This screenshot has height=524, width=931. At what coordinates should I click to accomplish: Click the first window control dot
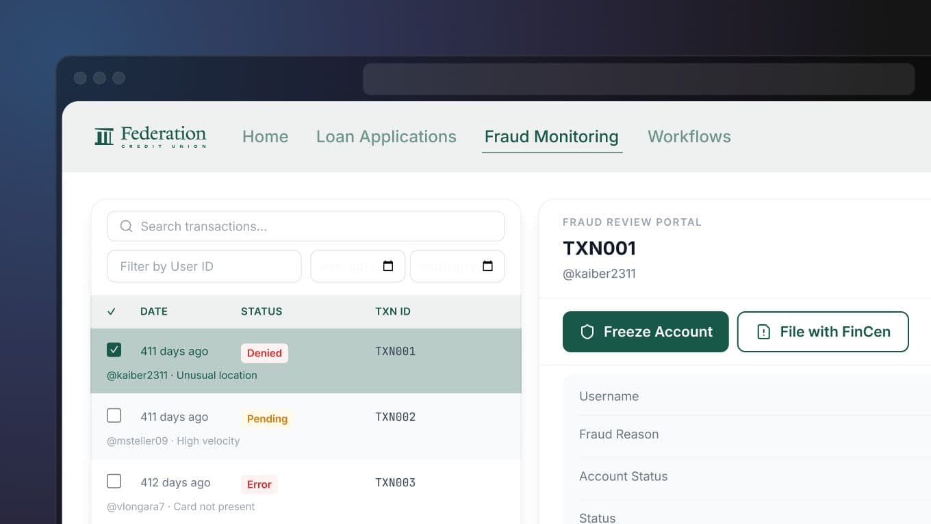pos(80,78)
